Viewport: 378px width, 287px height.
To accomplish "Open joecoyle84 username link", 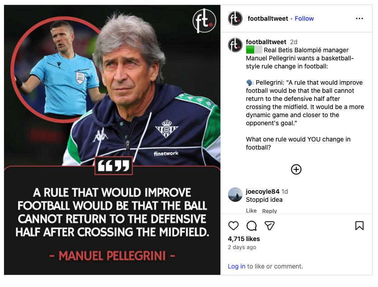I will [262, 191].
